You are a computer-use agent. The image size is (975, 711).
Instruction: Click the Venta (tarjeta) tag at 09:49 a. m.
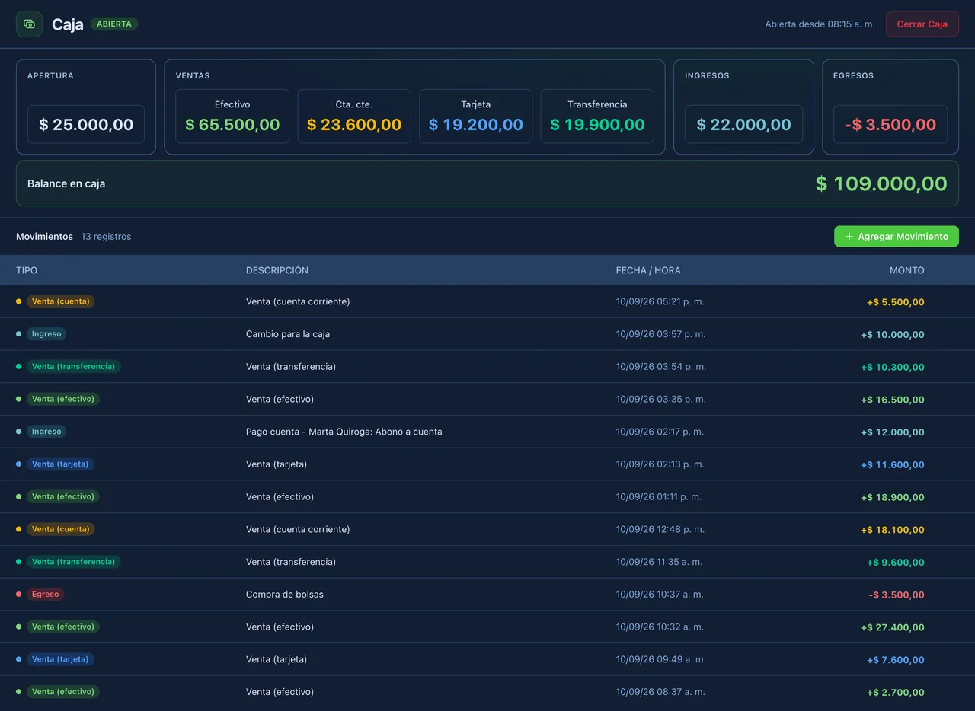60,659
